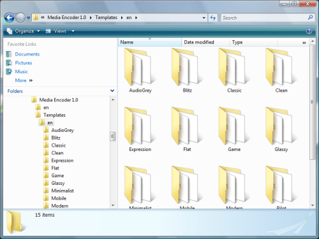Click the Back navigation arrow
The image size is (319, 239).
pyautogui.click(x=9, y=18)
